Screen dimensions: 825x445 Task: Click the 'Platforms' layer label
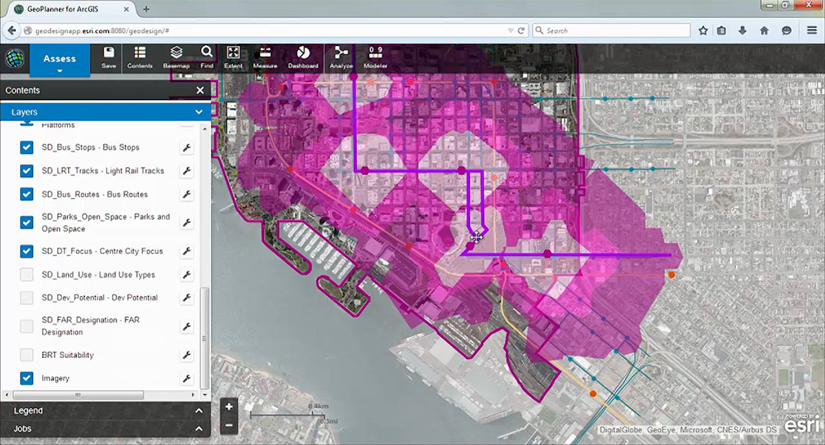pos(58,125)
